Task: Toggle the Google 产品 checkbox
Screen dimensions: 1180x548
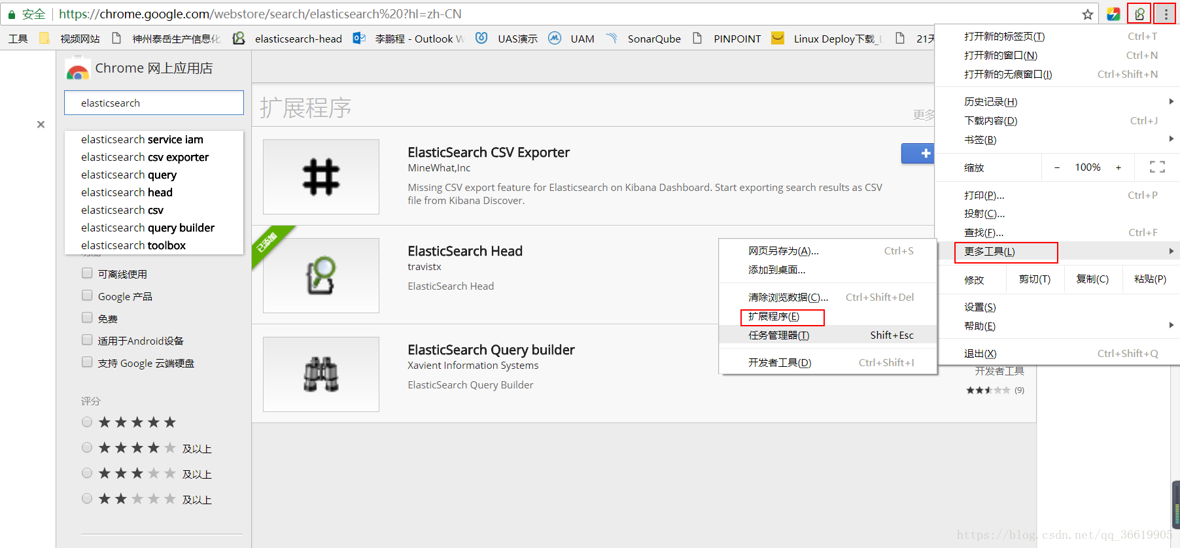Action: coord(87,295)
